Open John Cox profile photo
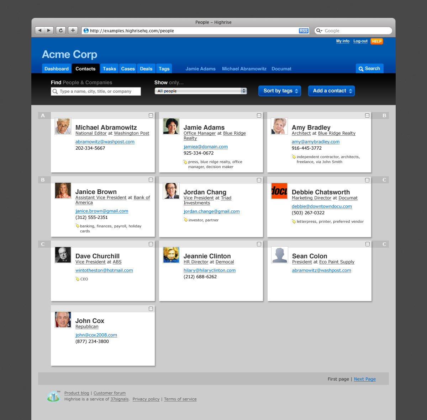This screenshot has height=420, width=427. pos(63,319)
